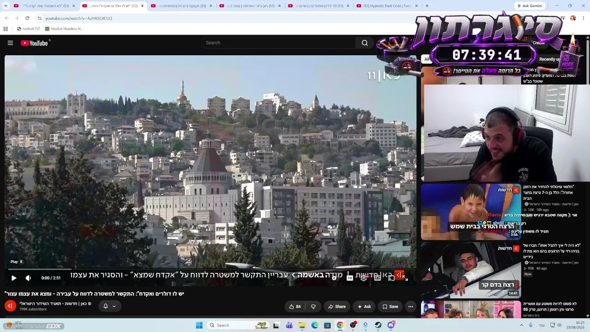The height and width of the screenshot is (332, 590).
Task: Expand the tab search dropdown arrow
Action: point(6,6)
